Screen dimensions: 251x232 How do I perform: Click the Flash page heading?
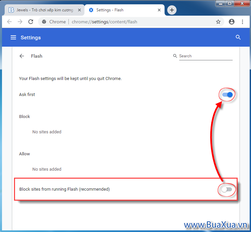[37, 56]
